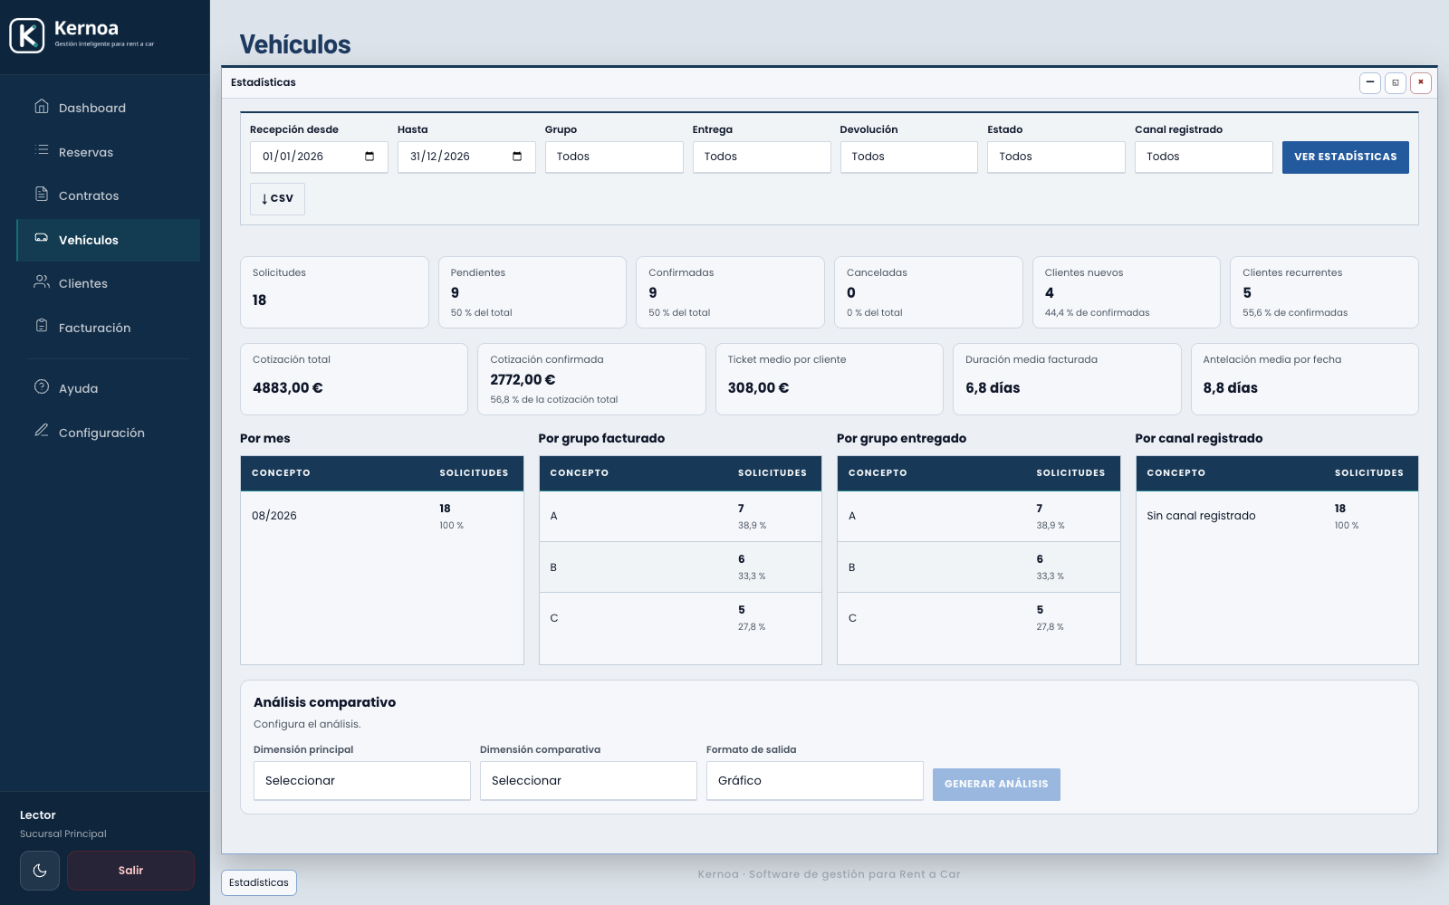
Task: Expand the Dimensión principal selector
Action: point(362,781)
